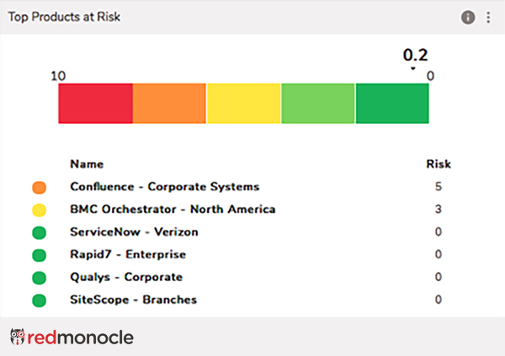Click the RedMonocle owl logo icon
This screenshot has width=505, height=356.
pos(18,337)
